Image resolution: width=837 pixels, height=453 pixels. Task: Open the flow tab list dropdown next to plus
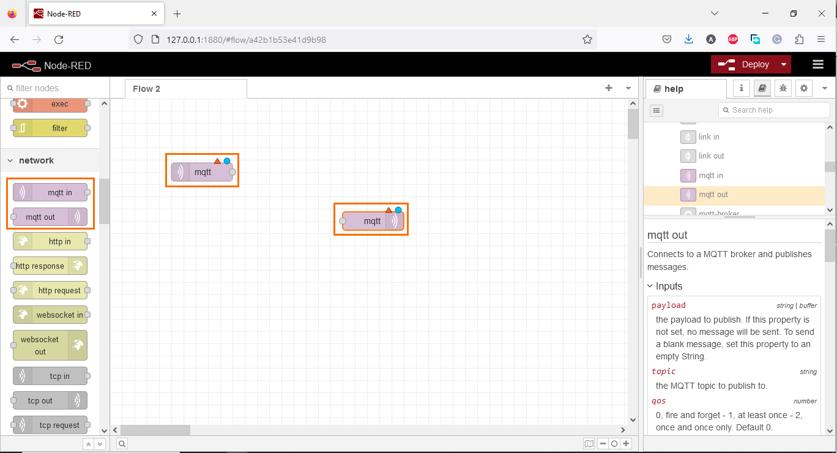tap(628, 88)
